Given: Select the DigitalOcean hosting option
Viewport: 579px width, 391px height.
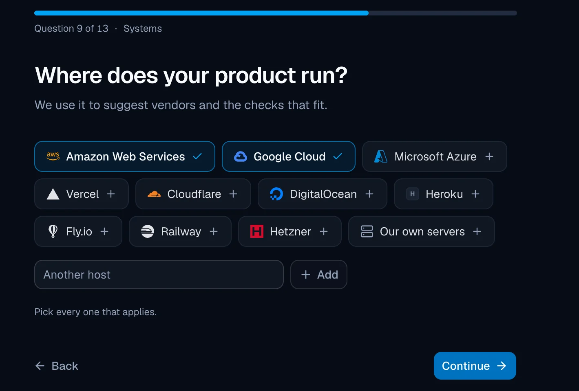Looking at the screenshot, I should 323,194.
